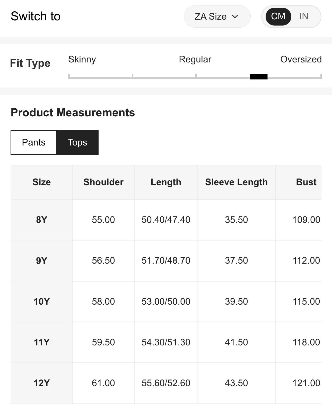This screenshot has width=332, height=405.
Task: Click the chevron arrow beside ZA Size
Action: [x=235, y=17]
